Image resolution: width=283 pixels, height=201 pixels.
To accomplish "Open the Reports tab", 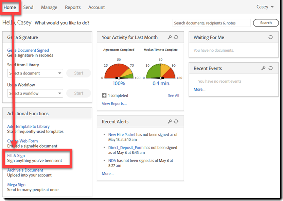I will point(73,7).
